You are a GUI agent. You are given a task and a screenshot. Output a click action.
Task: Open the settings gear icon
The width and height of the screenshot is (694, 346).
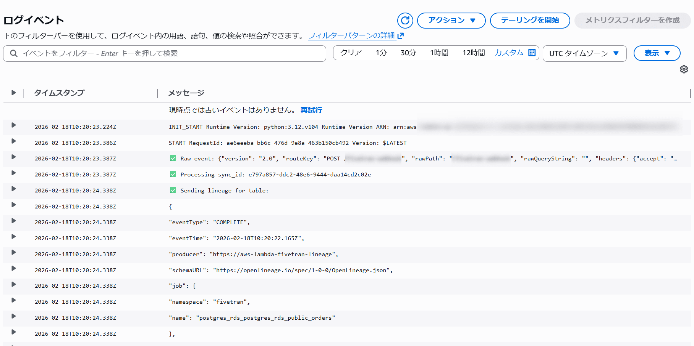[x=684, y=69]
